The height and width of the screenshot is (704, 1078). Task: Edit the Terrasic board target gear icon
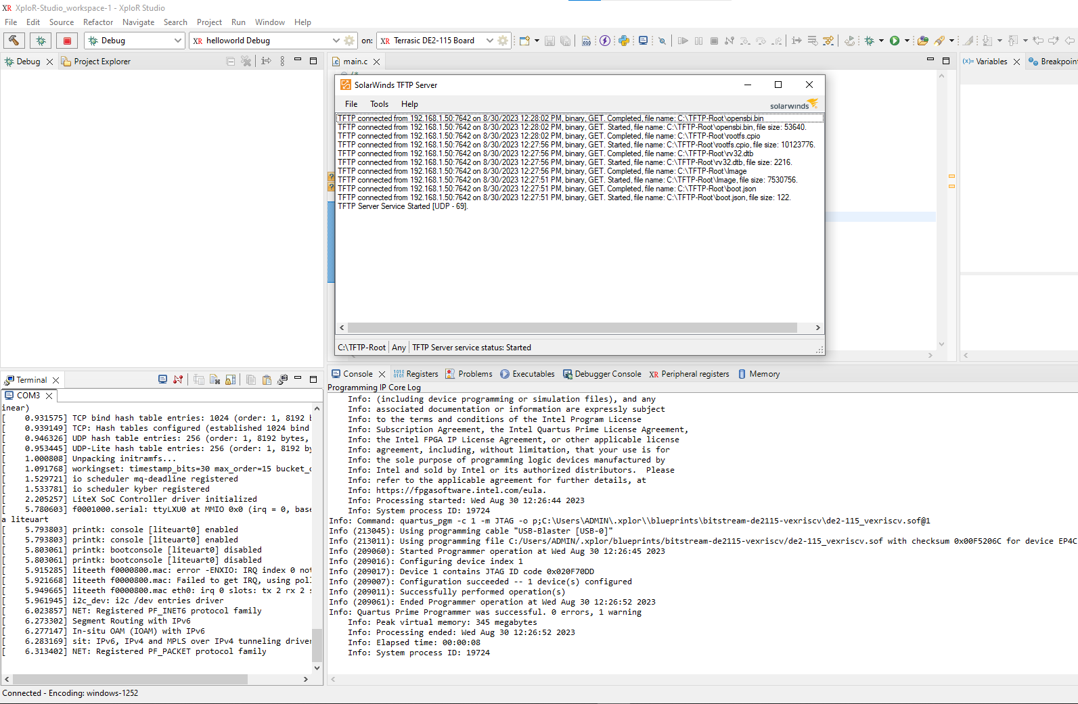click(503, 41)
